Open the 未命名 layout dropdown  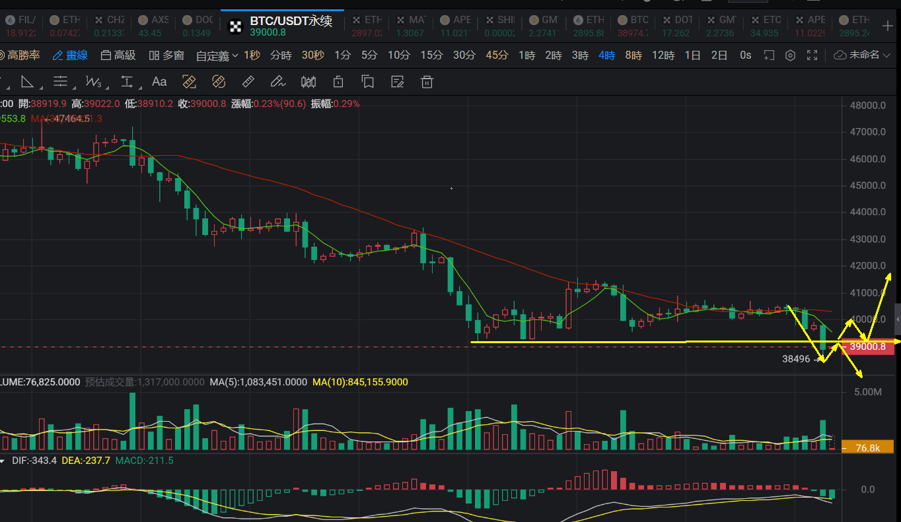point(861,55)
